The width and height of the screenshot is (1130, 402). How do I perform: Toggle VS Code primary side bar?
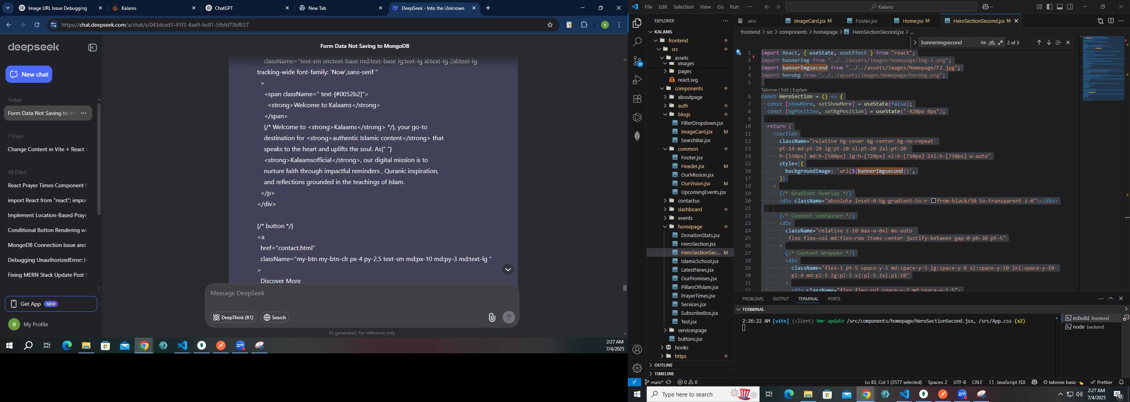1049,7
